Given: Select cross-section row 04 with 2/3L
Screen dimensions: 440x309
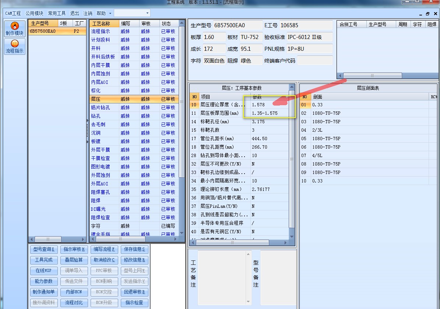Looking at the screenshot, I should pos(369,130).
